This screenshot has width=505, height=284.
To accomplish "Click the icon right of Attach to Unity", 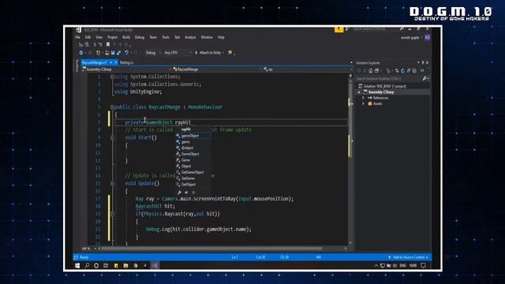I will tap(230, 53).
